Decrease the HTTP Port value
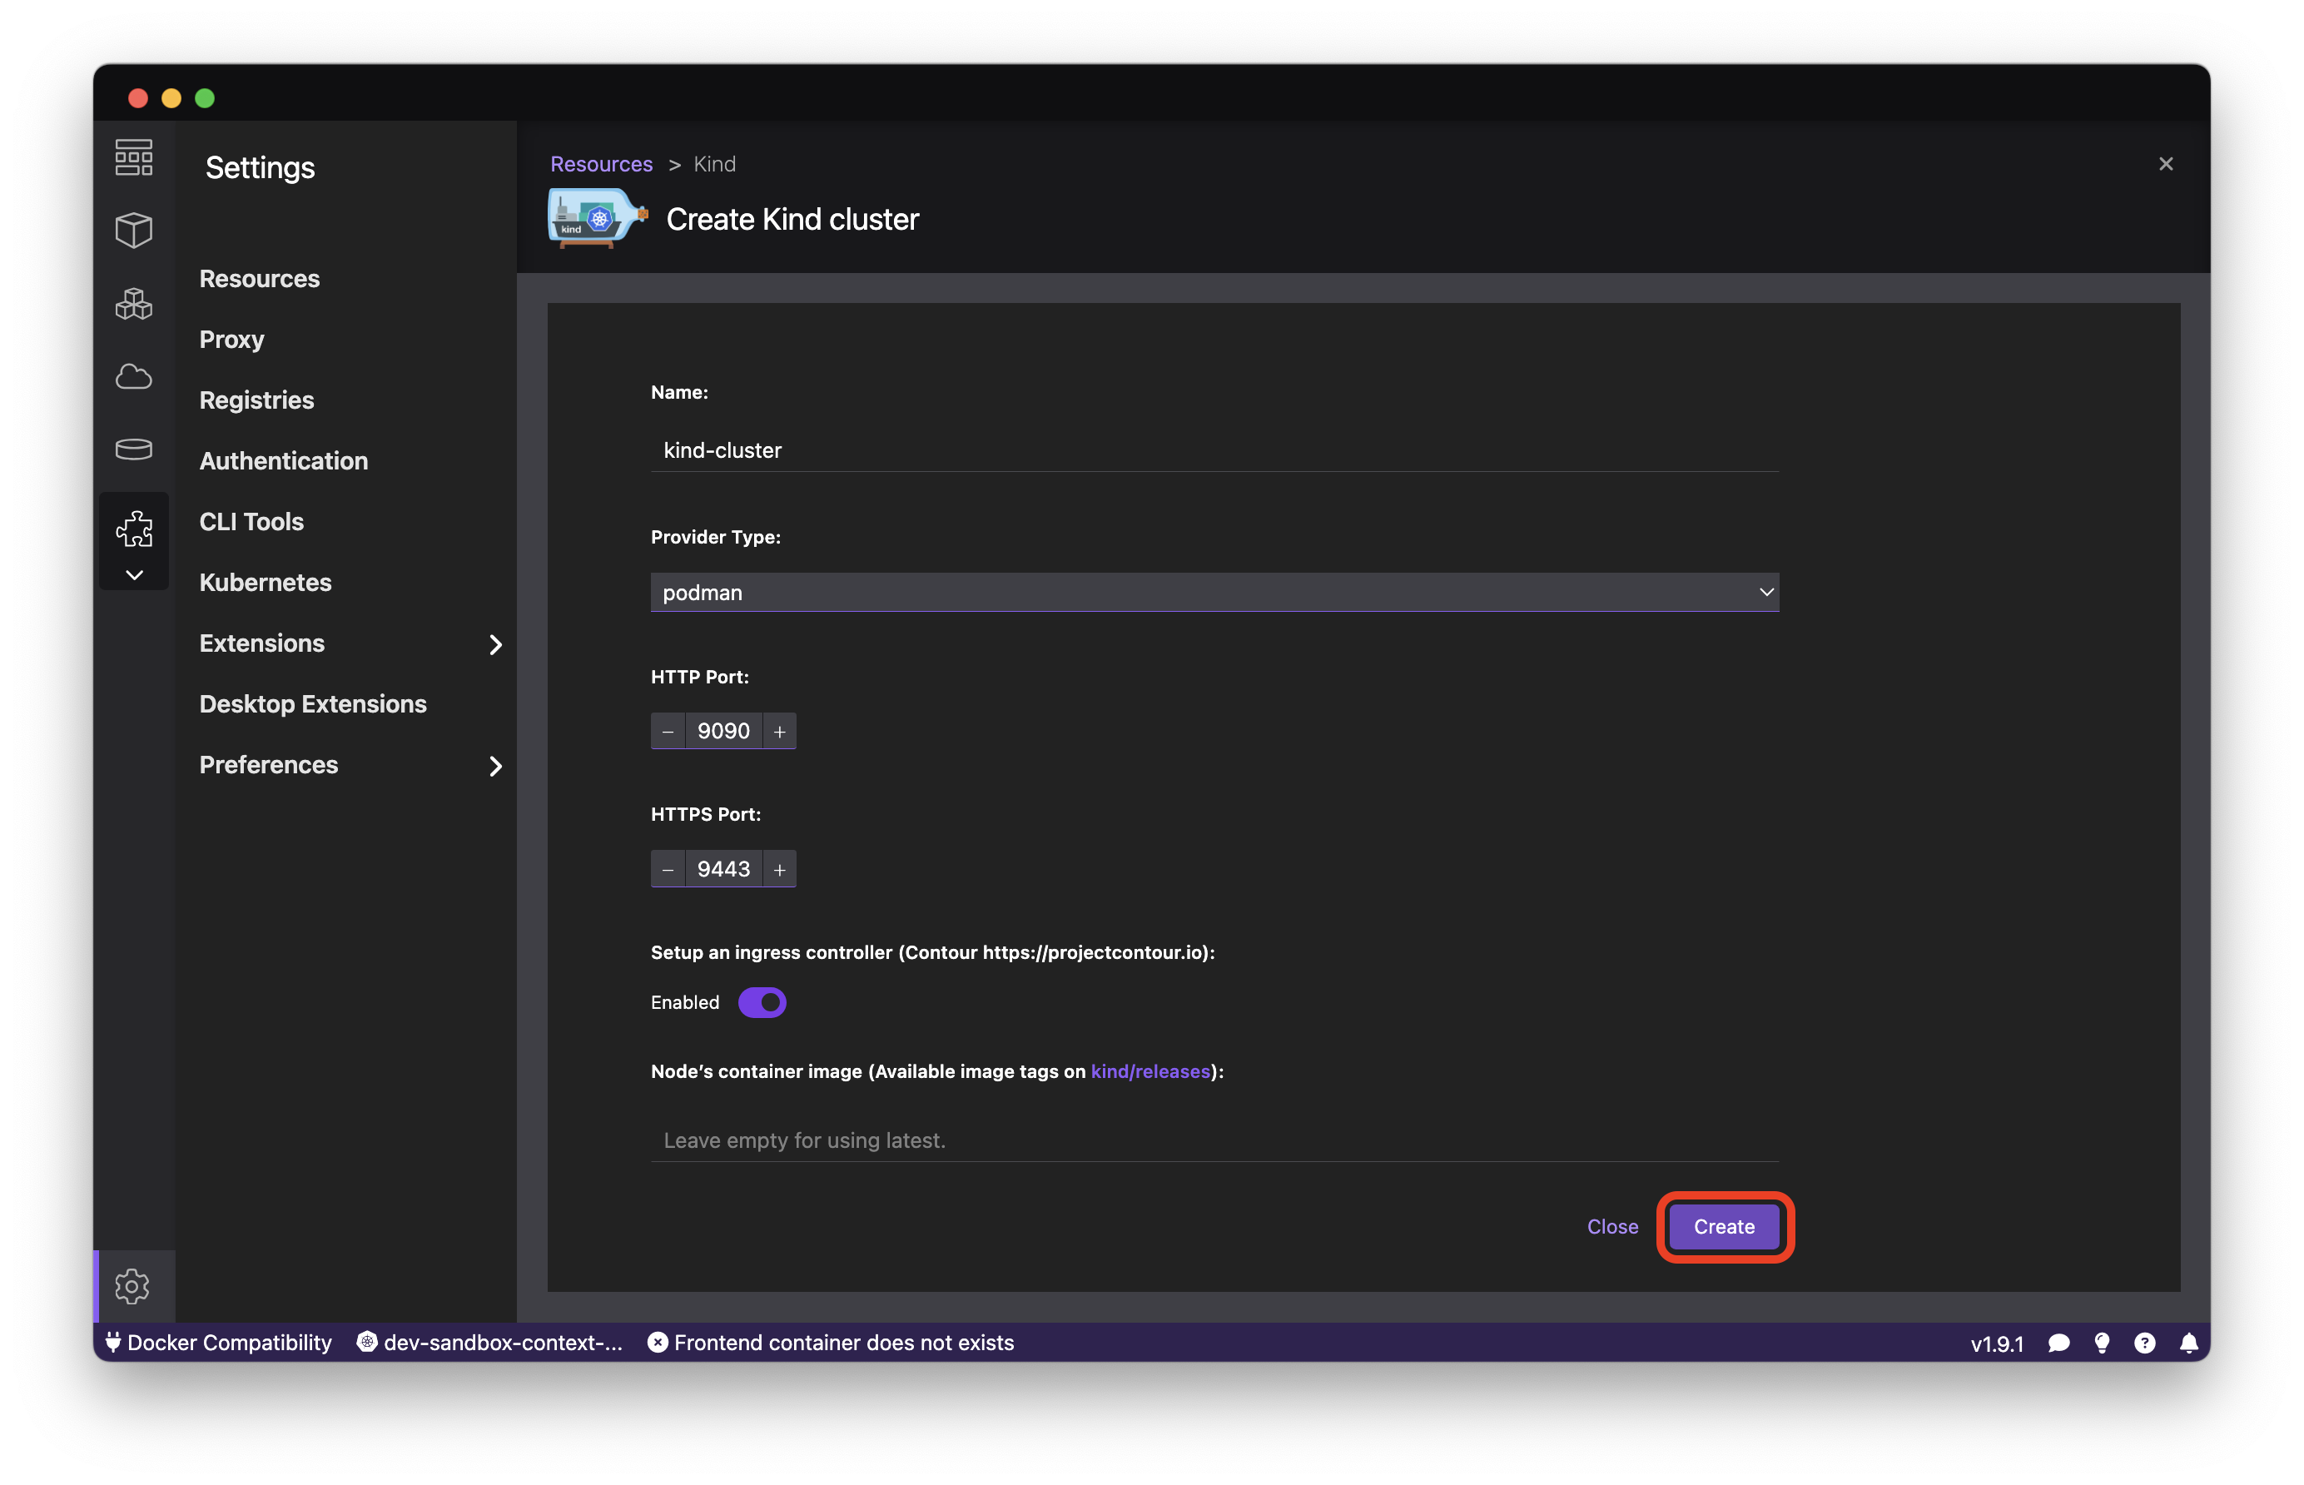The height and width of the screenshot is (1485, 2304). pos(667,731)
